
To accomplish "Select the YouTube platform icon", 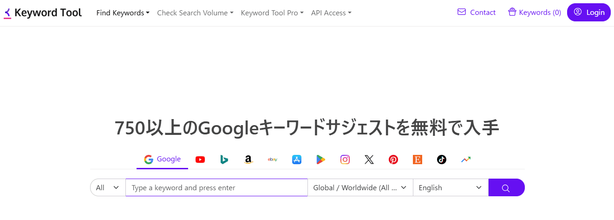I will pos(200,160).
